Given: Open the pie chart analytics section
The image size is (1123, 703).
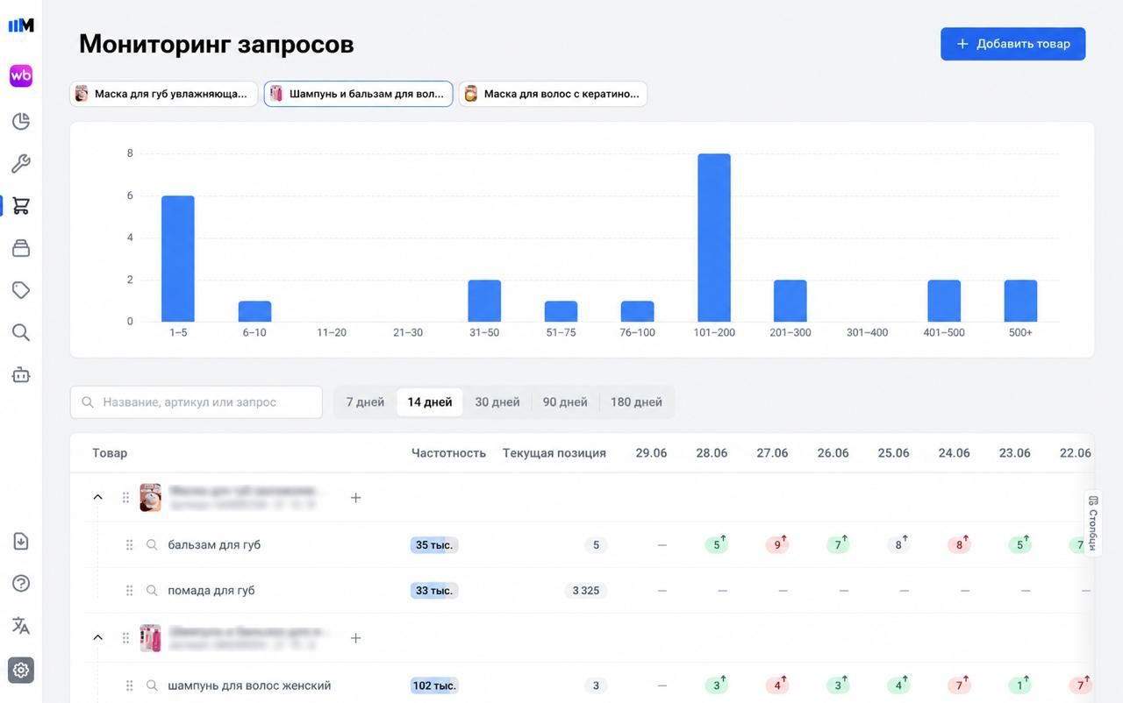Looking at the screenshot, I should [x=21, y=122].
